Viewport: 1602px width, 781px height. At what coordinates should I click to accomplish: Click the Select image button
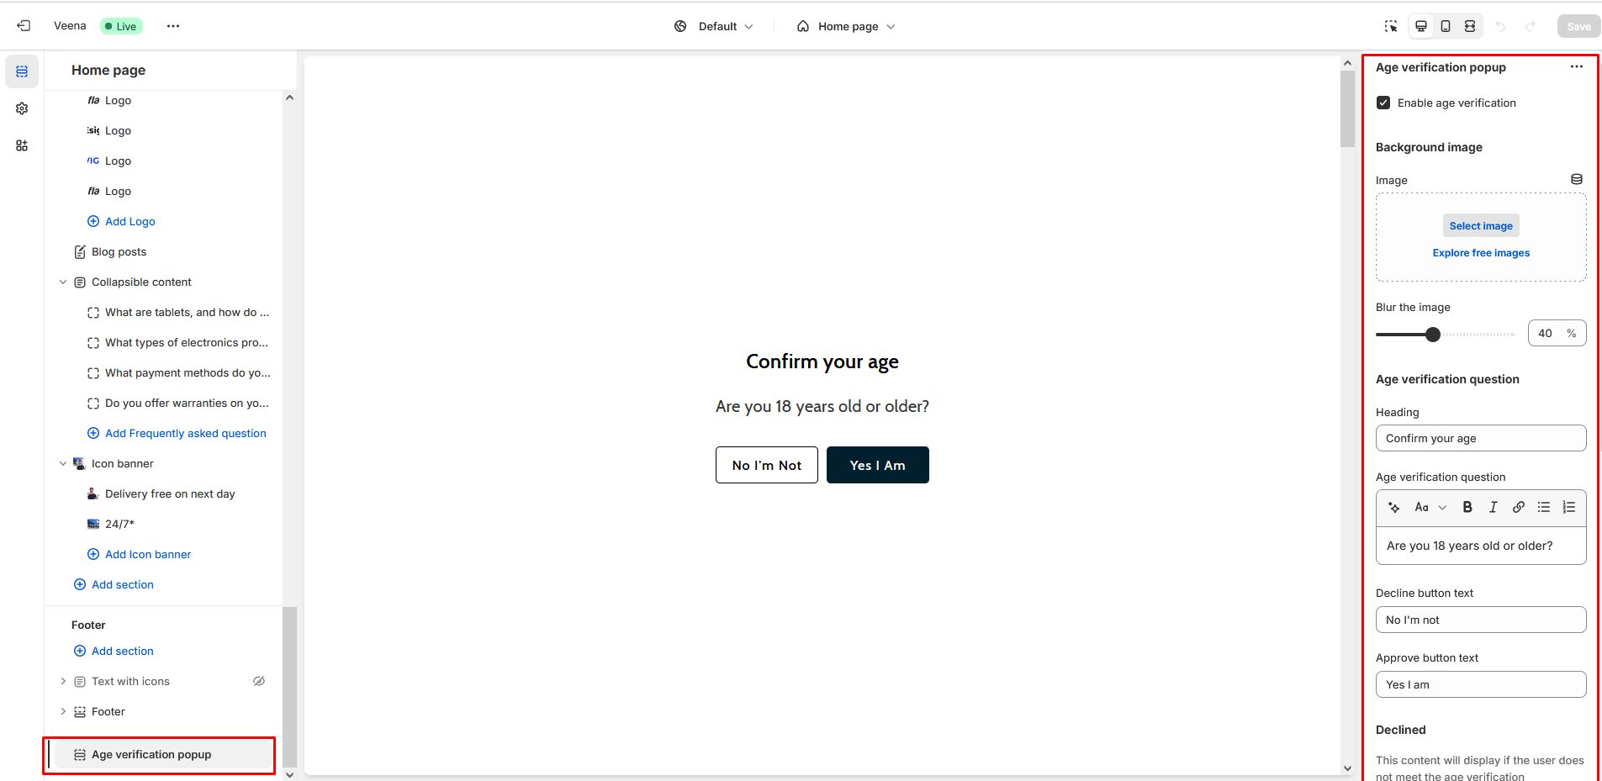pos(1481,225)
